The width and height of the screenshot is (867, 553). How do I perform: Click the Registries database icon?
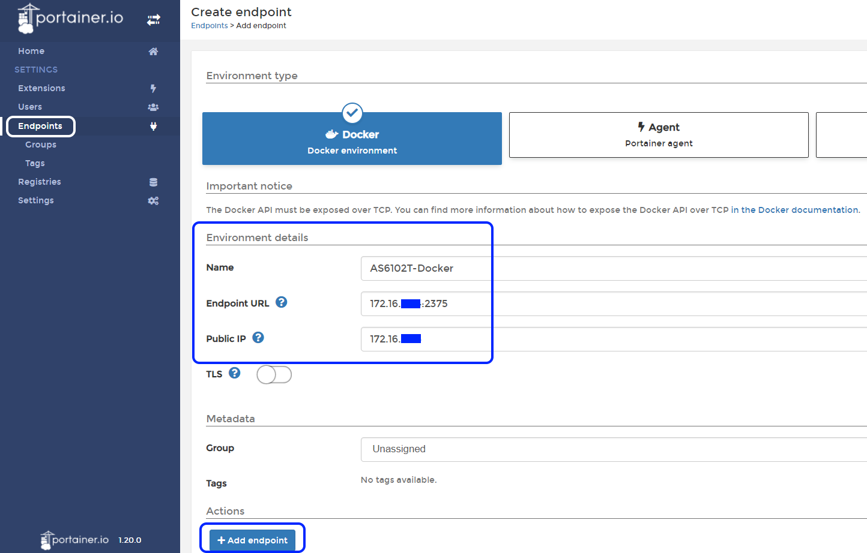coord(153,182)
